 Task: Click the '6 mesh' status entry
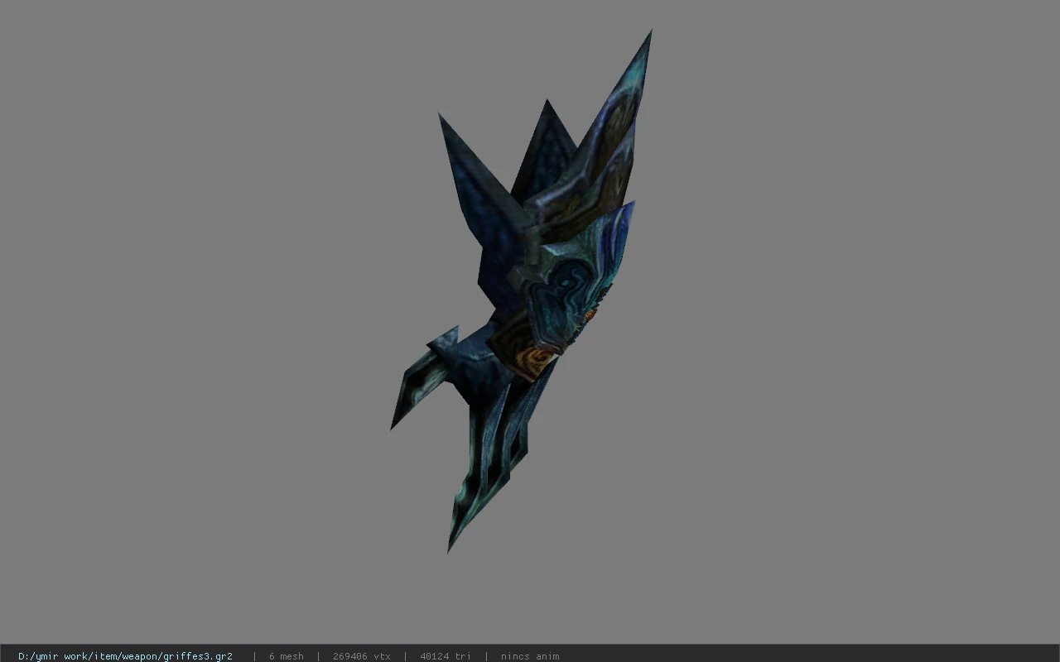[286, 656]
